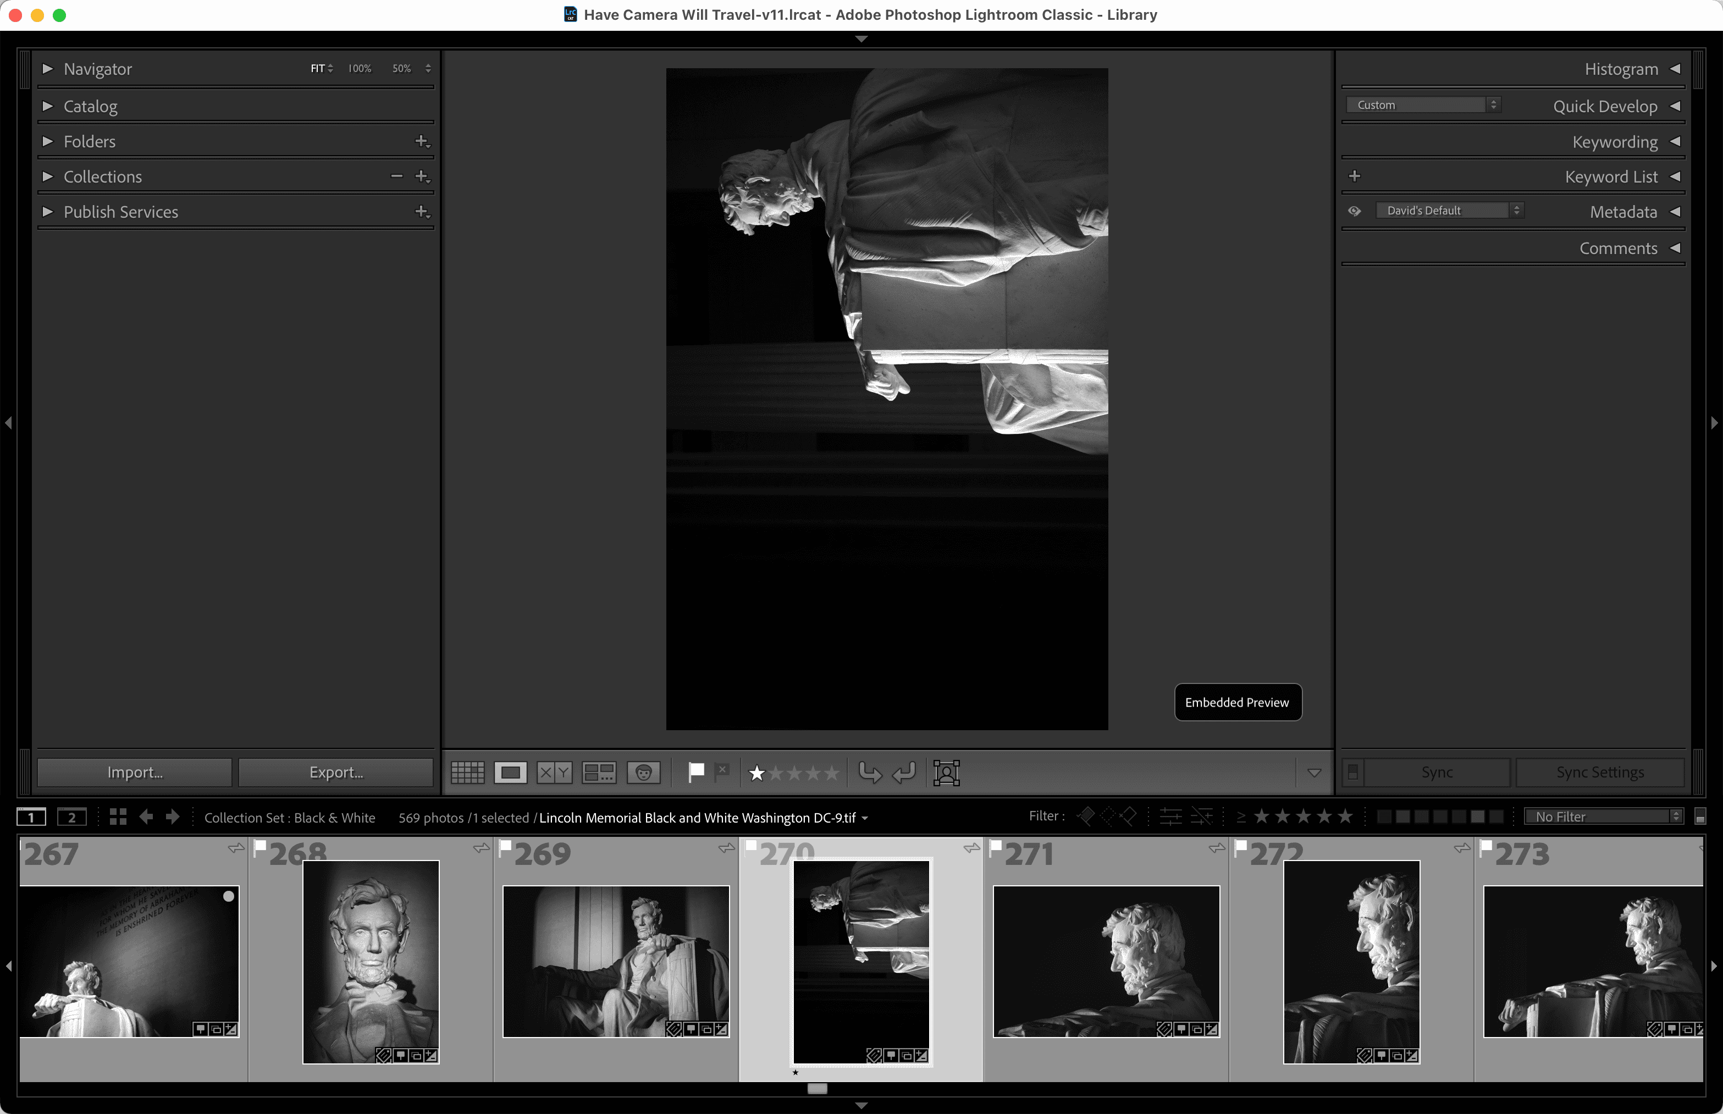Screen dimensions: 1723x1114
Task: Switch to Grid view
Action: pos(467,773)
